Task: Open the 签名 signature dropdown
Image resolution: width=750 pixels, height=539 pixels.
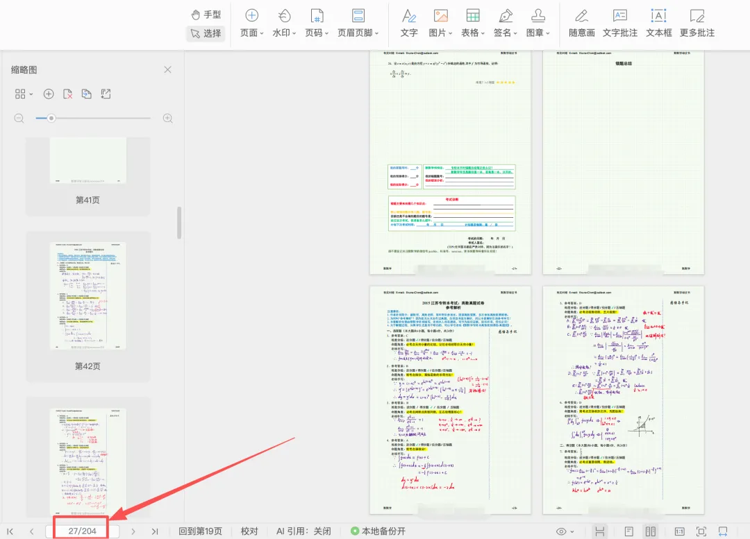Action: [x=506, y=23]
